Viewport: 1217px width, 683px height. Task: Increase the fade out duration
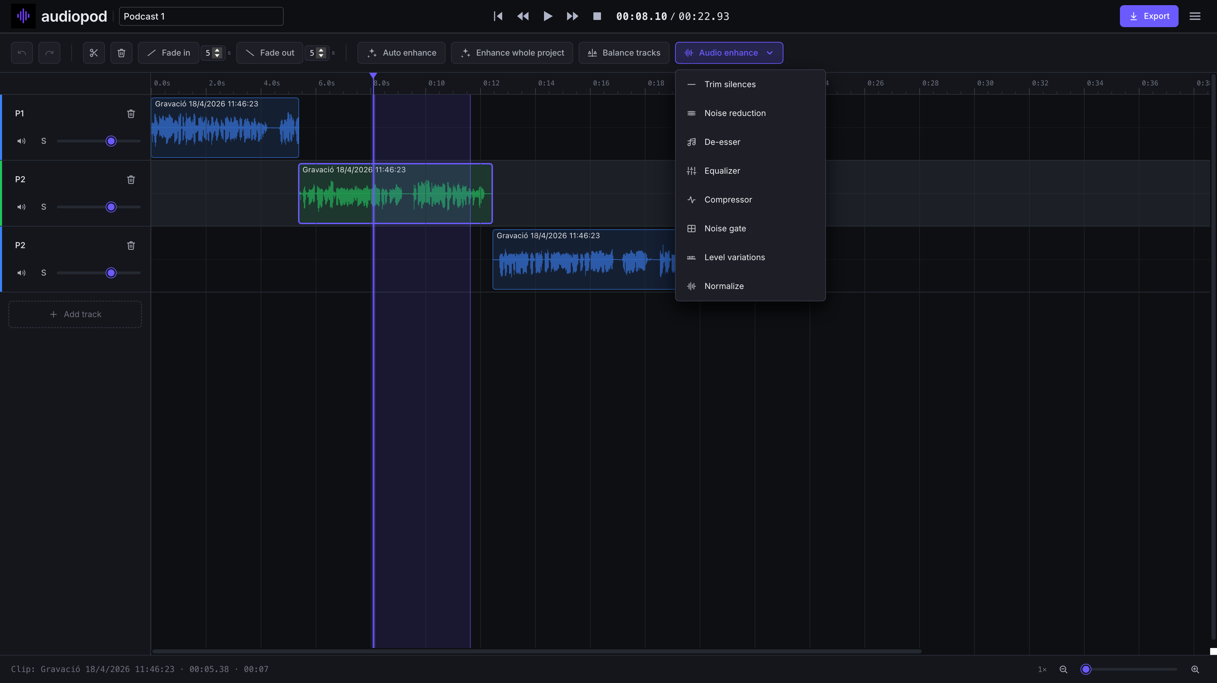[x=321, y=50]
